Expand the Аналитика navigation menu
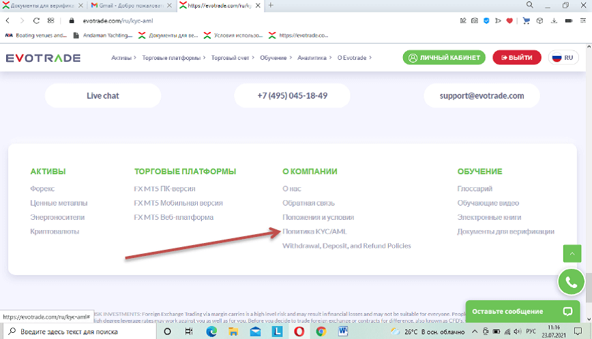Image resolution: width=592 pixels, height=339 pixels. [x=314, y=58]
